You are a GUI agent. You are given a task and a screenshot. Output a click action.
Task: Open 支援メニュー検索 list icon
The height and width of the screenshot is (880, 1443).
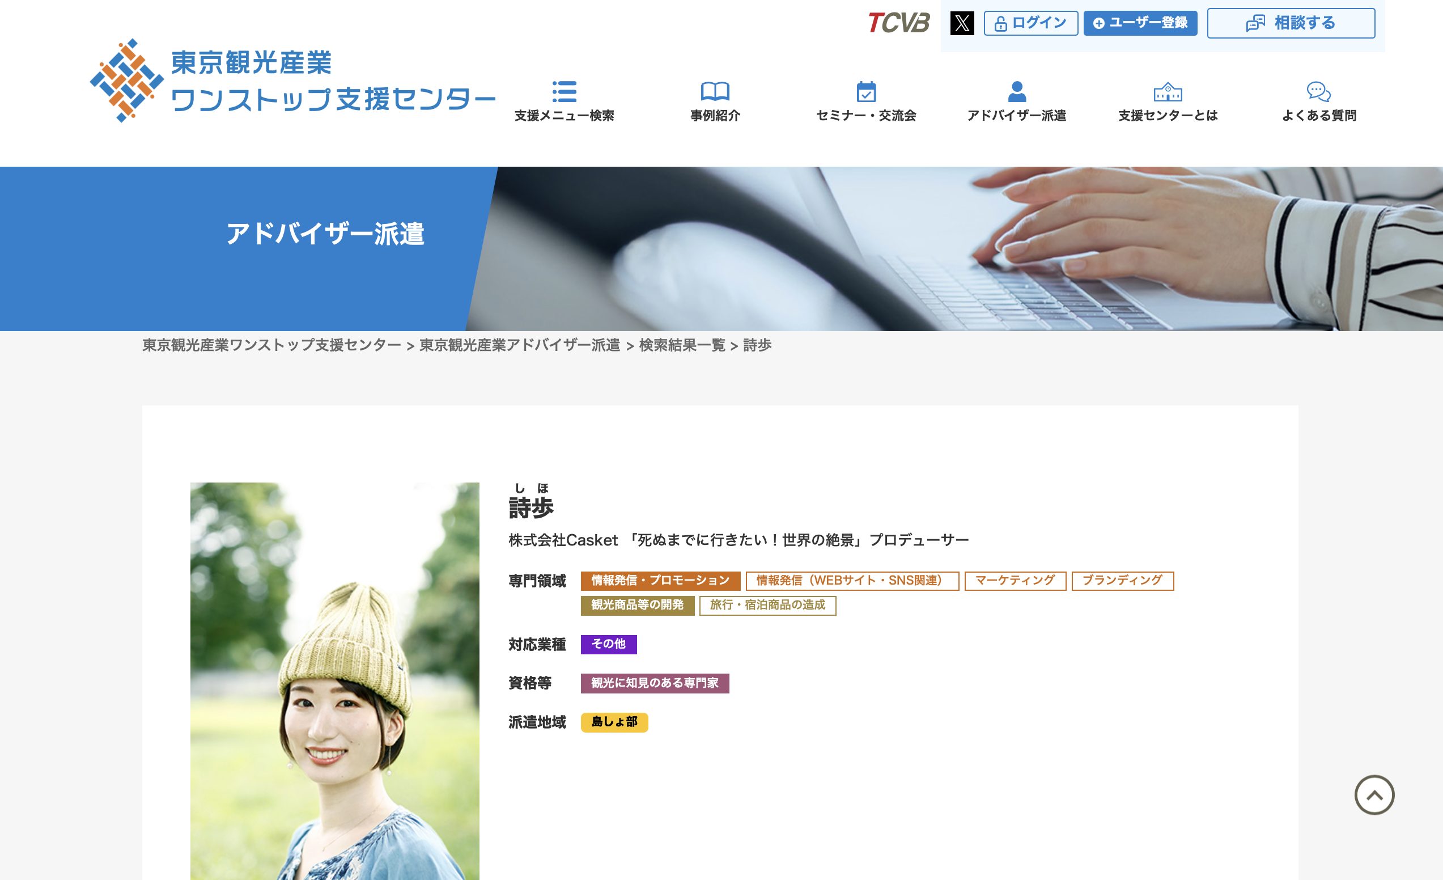coord(564,92)
